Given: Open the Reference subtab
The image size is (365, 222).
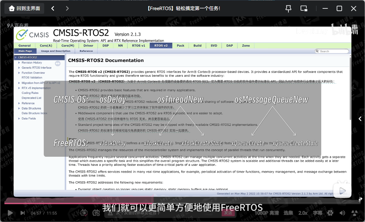Looking at the screenshot, I should click(86, 51).
